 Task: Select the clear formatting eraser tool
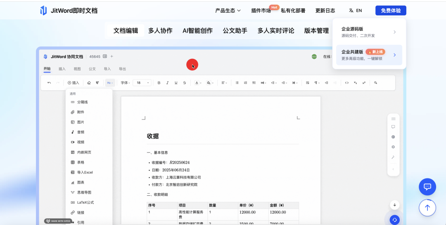89,83
